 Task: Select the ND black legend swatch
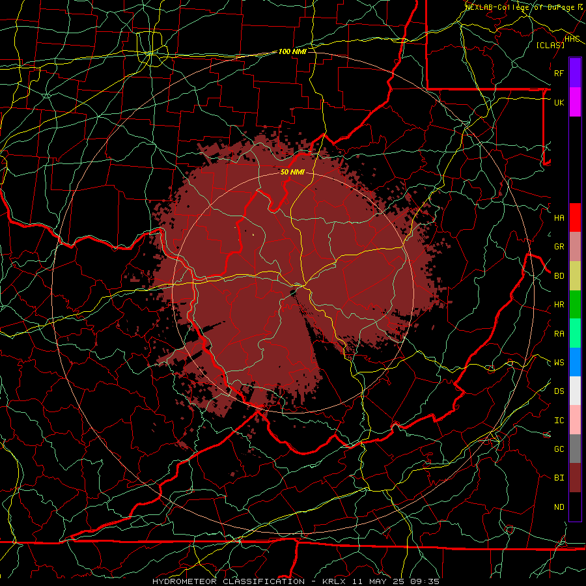(x=575, y=507)
